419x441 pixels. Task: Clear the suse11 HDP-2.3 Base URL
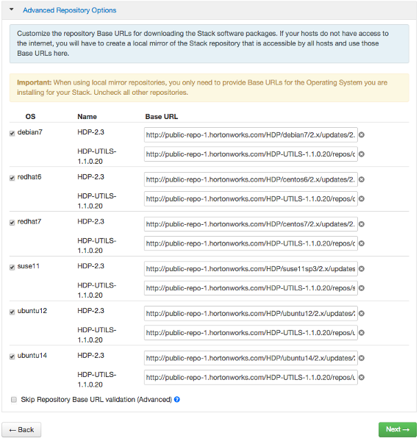tap(362, 269)
